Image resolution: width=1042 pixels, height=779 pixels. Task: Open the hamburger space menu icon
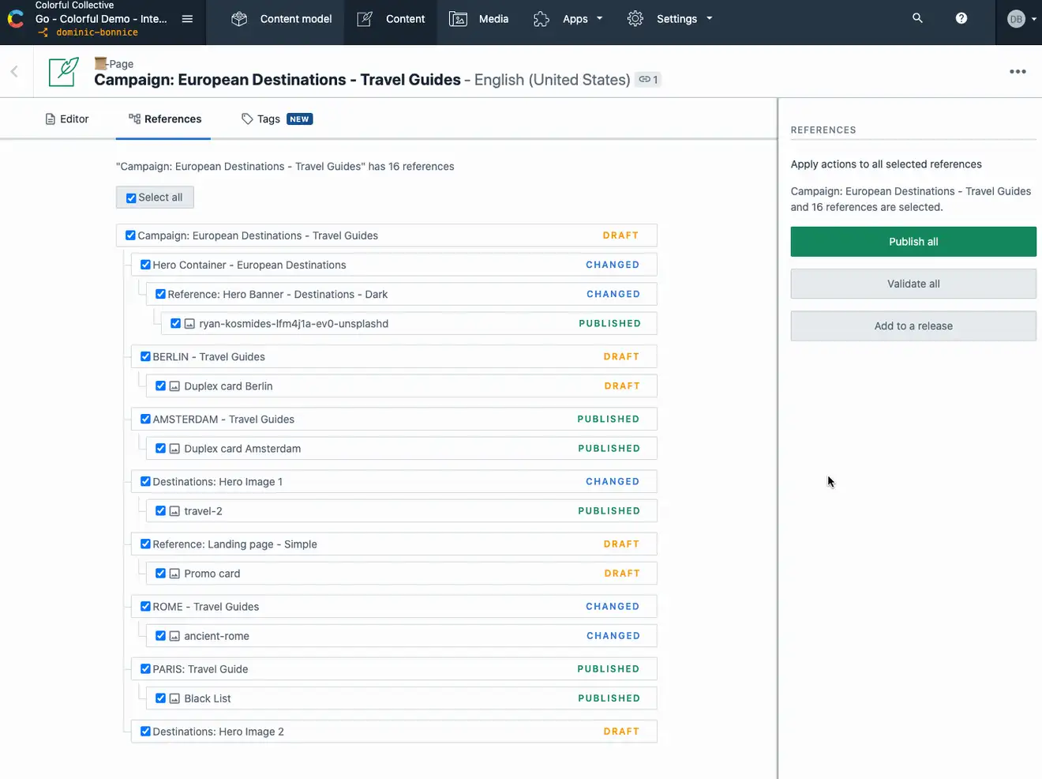tap(187, 18)
